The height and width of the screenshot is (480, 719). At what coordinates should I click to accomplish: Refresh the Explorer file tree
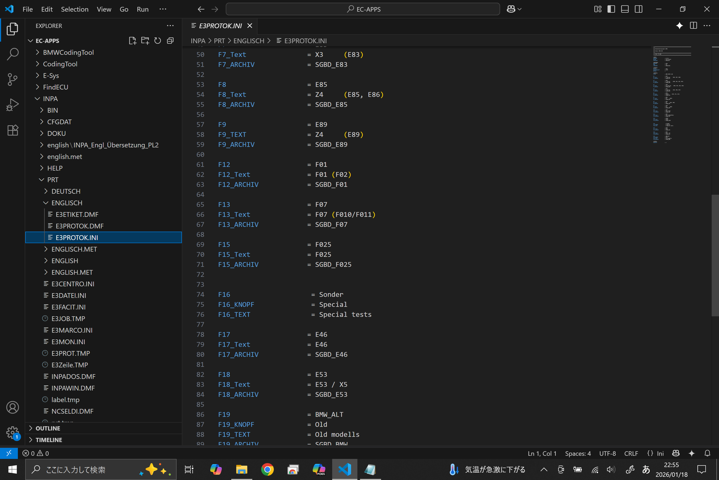point(157,41)
